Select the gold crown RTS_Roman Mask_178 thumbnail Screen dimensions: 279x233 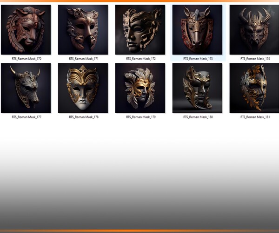pyautogui.click(x=83, y=88)
